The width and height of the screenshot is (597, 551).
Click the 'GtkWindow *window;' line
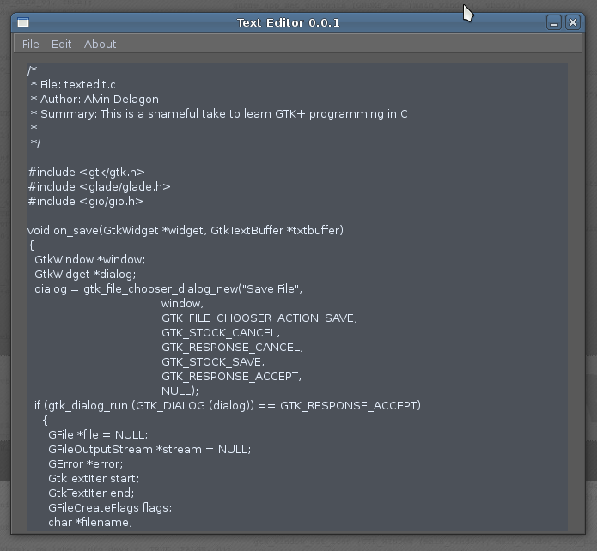[90, 260]
